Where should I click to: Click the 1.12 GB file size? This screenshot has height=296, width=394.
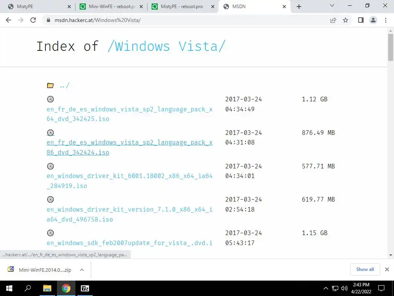(x=315, y=99)
